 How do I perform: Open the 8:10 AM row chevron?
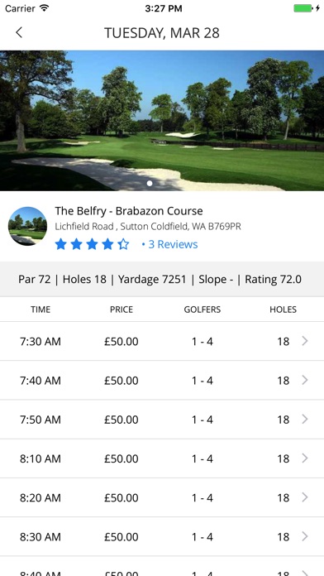304,458
